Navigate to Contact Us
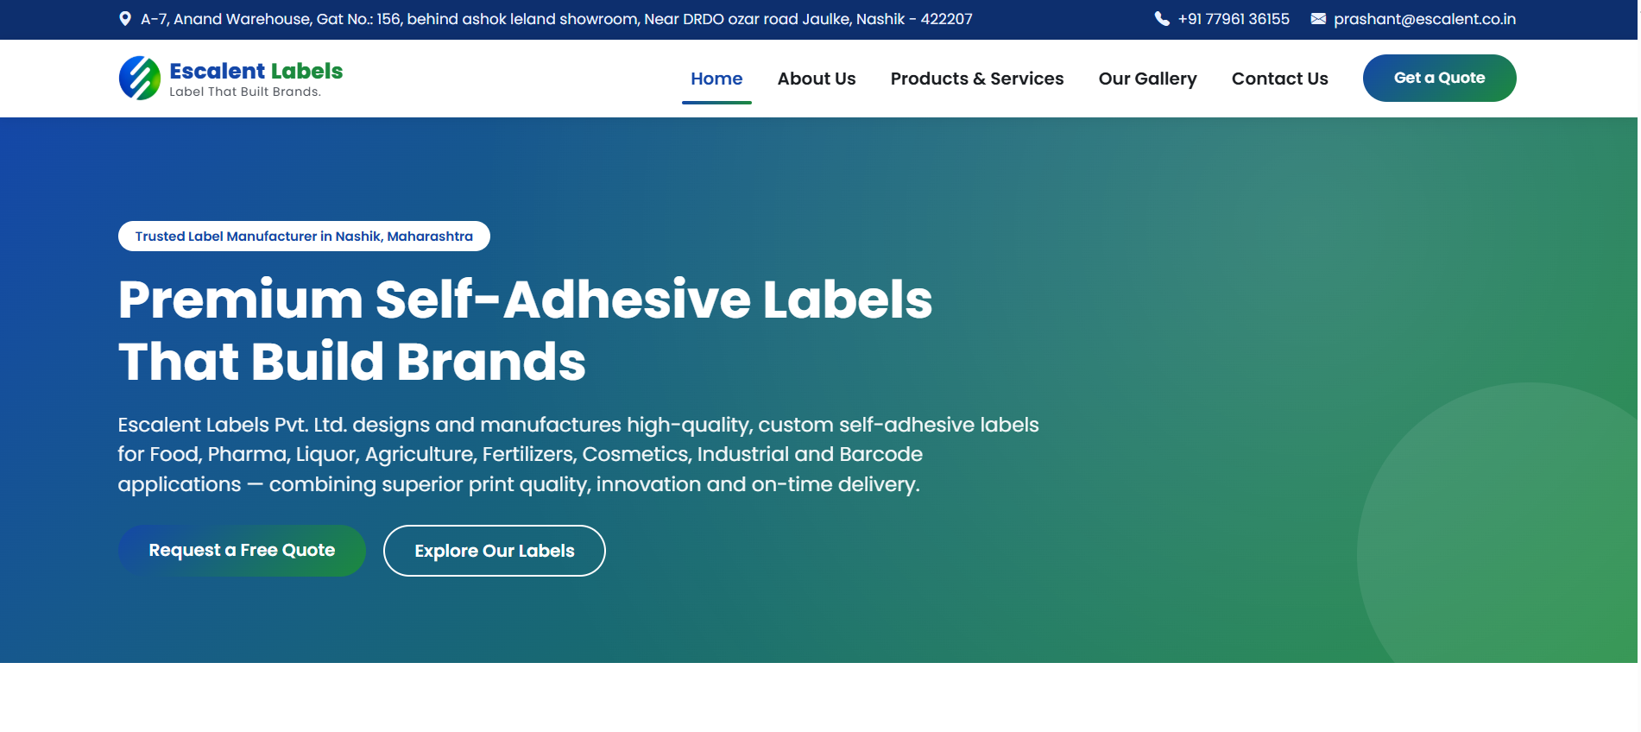Viewport: 1641px width, 732px height. point(1279,79)
